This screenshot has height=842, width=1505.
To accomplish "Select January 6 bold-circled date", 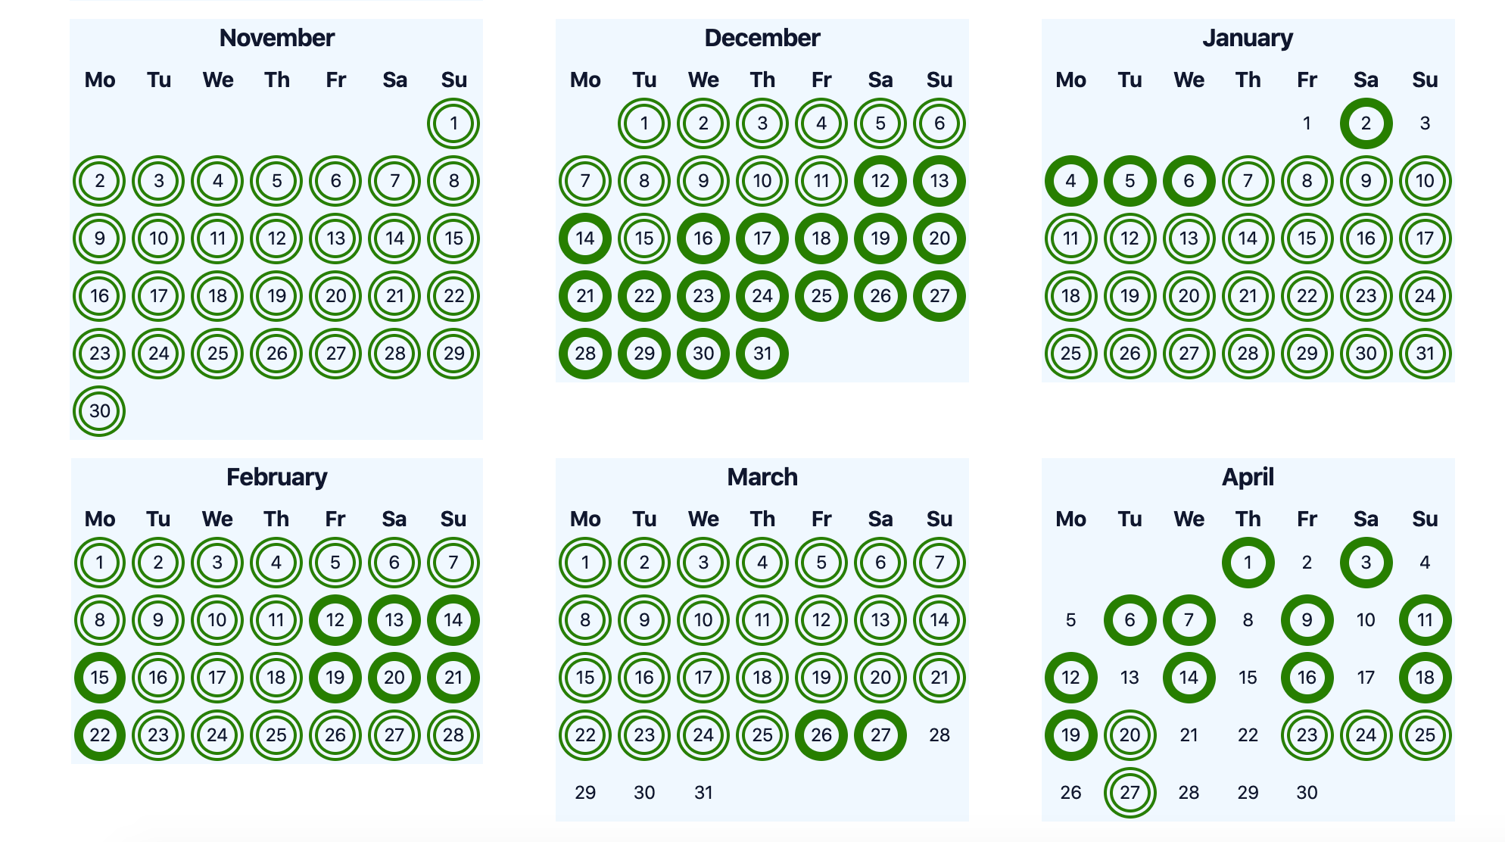I will (x=1189, y=181).
